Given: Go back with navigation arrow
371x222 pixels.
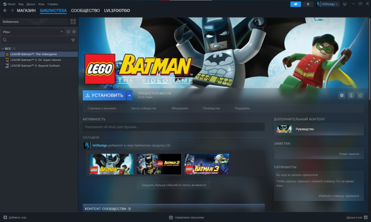Looking at the screenshot, I should click(x=5, y=11).
